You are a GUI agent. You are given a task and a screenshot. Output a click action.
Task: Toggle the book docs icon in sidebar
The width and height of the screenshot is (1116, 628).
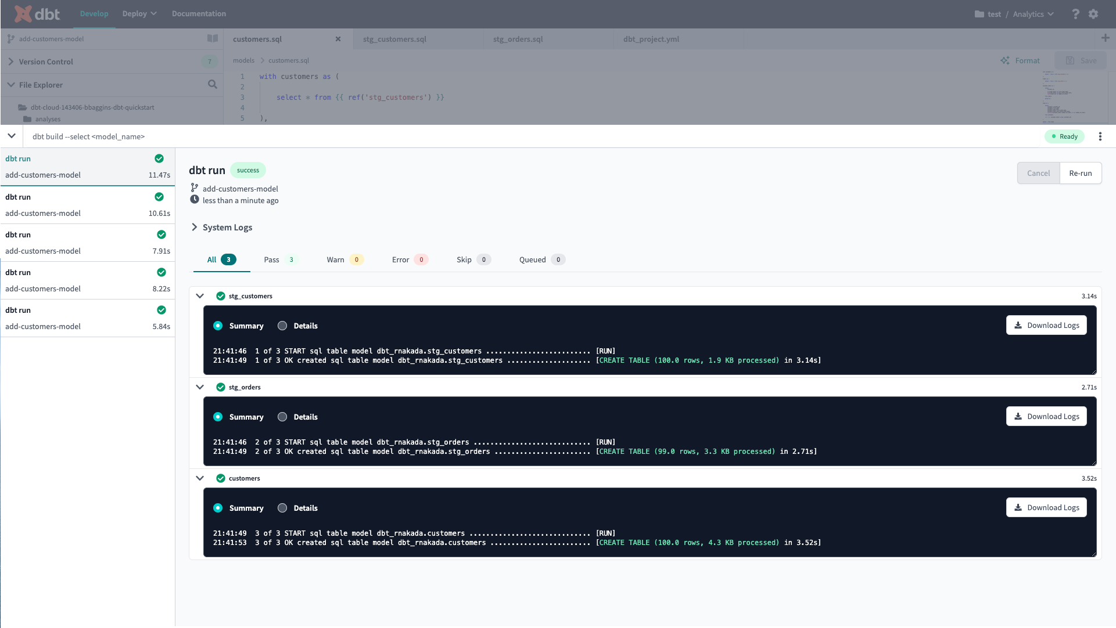point(213,38)
